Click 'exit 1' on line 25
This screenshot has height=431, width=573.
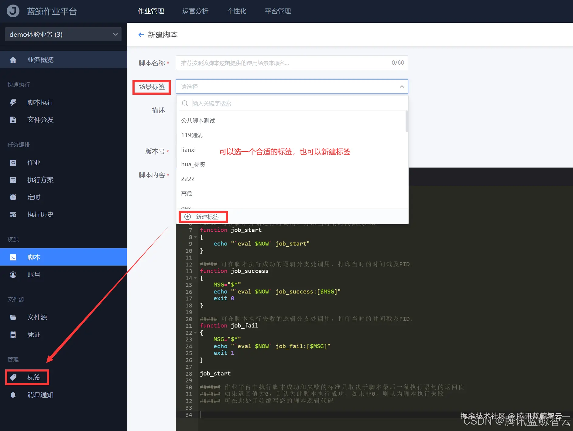coord(224,353)
